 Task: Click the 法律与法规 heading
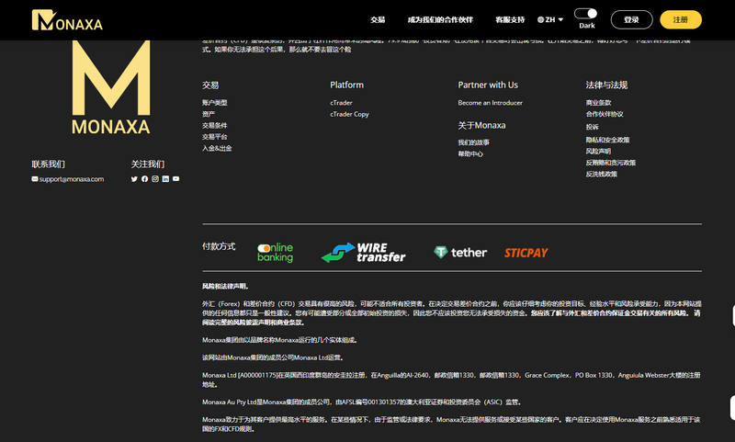pyautogui.click(x=606, y=85)
